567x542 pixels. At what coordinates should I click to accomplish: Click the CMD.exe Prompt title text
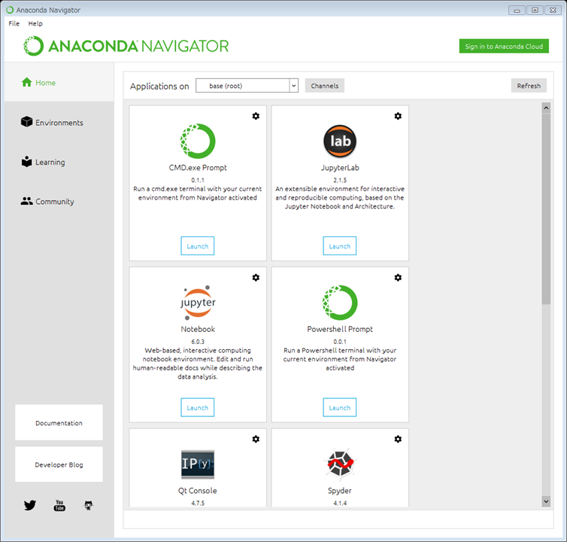coord(198,168)
